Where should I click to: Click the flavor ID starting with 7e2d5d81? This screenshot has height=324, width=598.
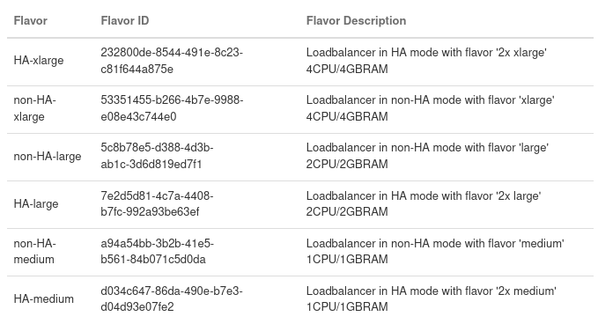tap(157, 203)
